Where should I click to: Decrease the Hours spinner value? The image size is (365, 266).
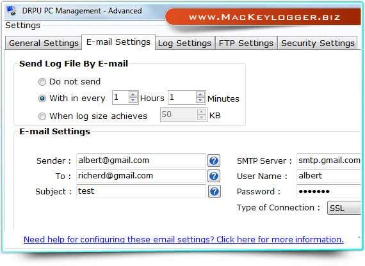point(133,100)
